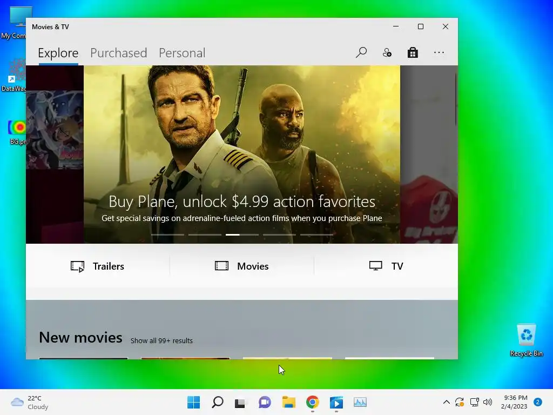Close the Movies & TV window

[446, 26]
